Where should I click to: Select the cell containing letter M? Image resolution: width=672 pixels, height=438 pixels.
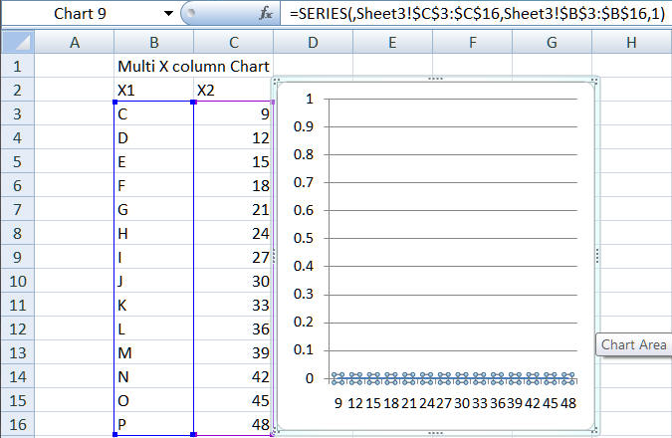153,352
